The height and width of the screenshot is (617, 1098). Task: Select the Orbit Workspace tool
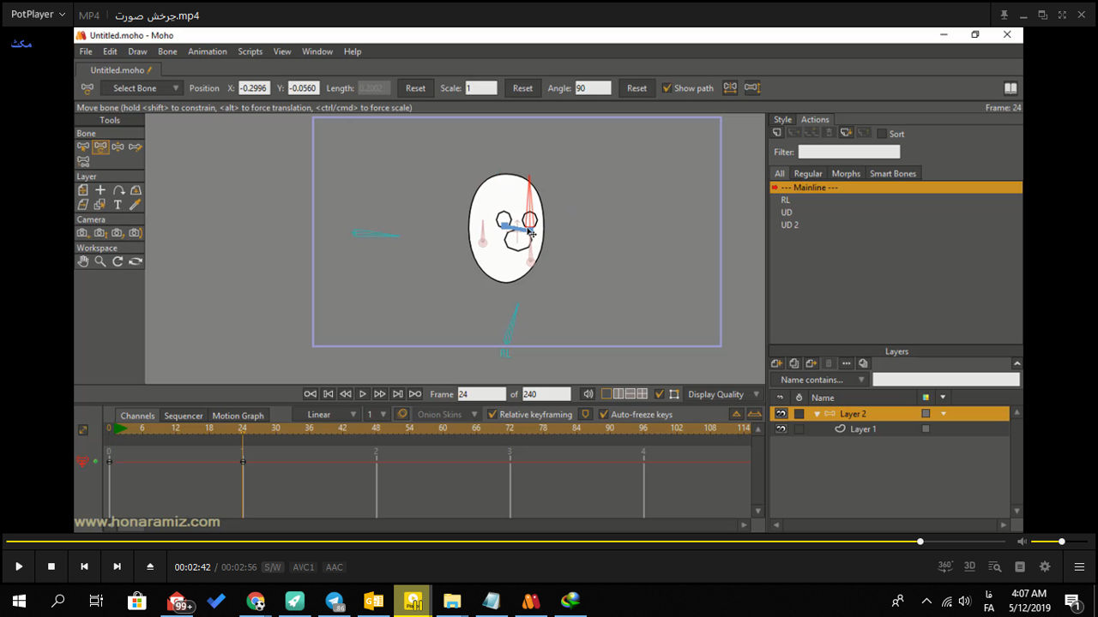pos(135,261)
